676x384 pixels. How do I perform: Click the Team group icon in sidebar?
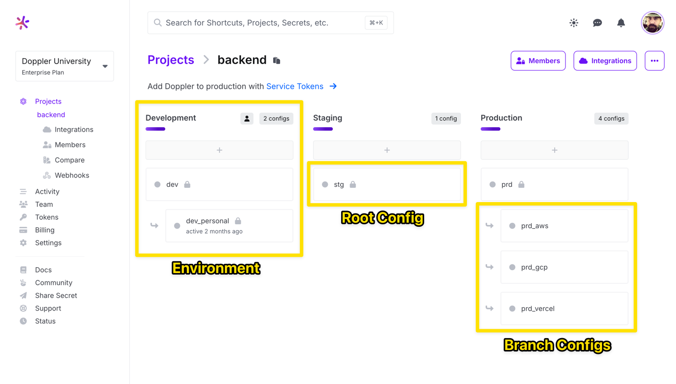23,205
